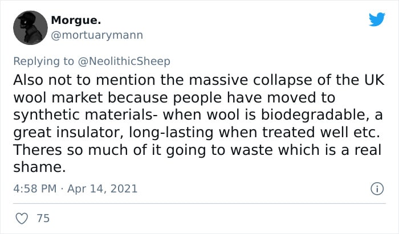Viewport: 399px width, 234px height.
Task: Click the final word 'shame.'
Action: pos(39,167)
